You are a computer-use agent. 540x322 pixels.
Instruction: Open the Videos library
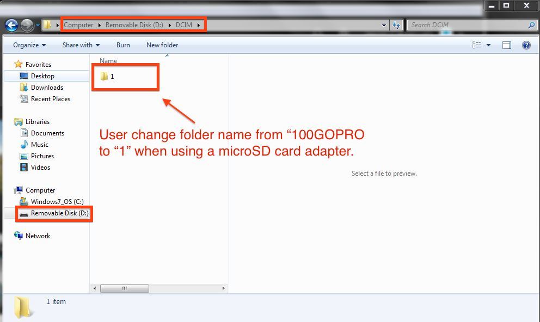40,167
